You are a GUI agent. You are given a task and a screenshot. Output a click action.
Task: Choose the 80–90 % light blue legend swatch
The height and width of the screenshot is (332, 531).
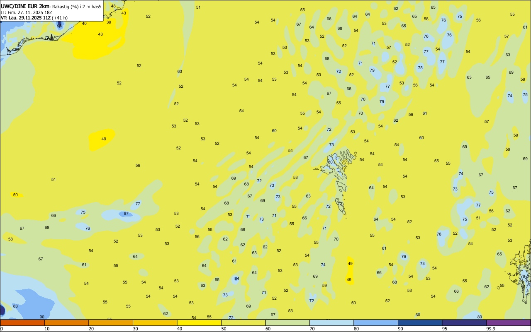pos(376,322)
